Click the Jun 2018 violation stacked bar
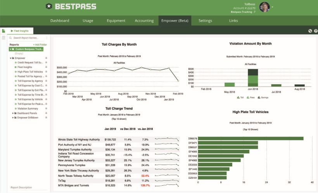 tap(253, 78)
